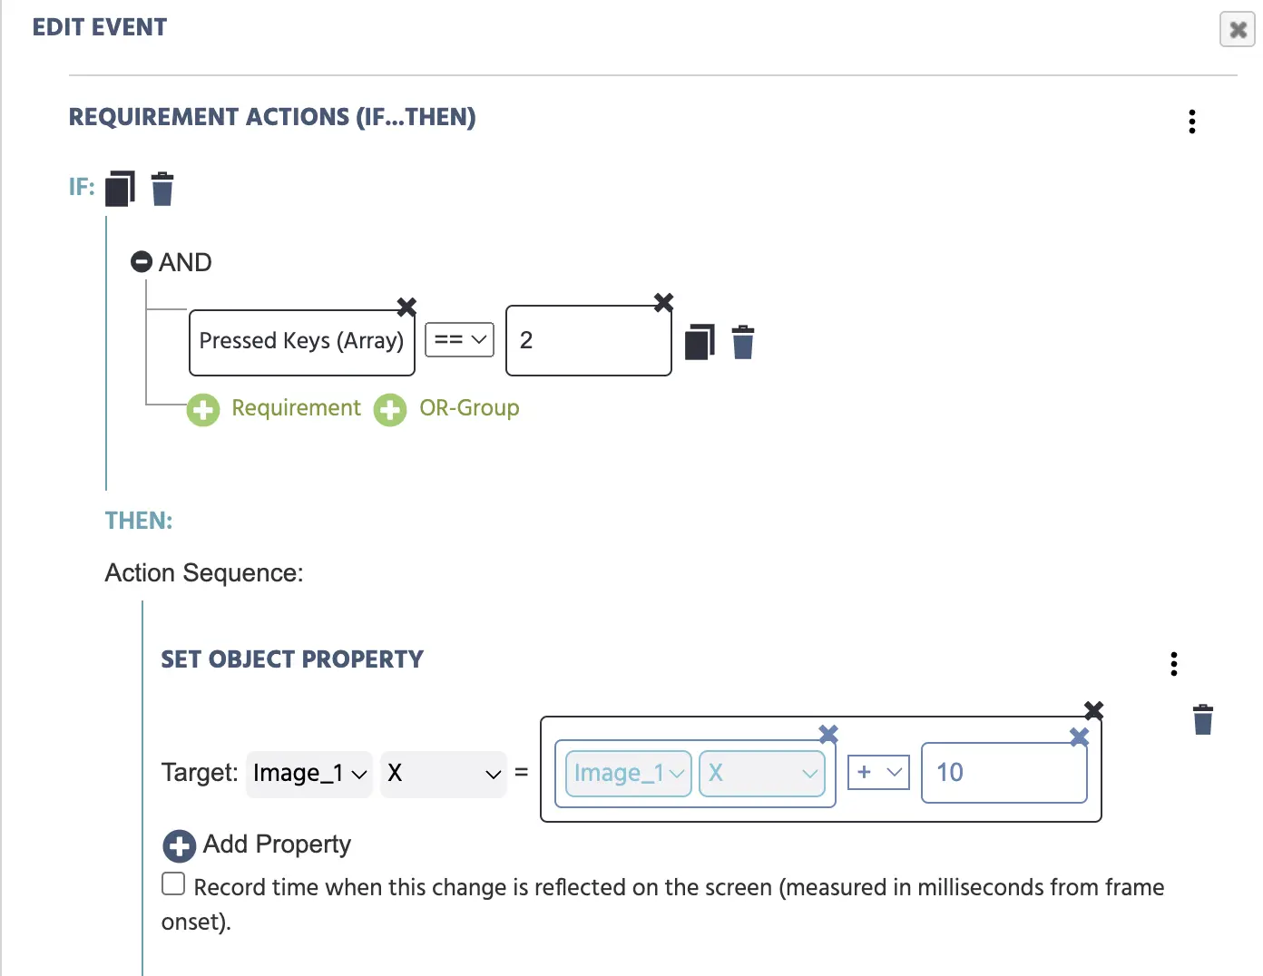Delete the Set Object Property action

coord(1203,719)
